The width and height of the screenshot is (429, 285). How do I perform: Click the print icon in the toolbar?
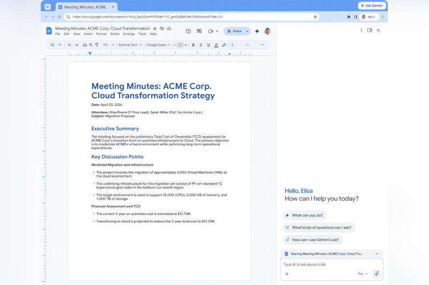pyautogui.click(x=86, y=45)
